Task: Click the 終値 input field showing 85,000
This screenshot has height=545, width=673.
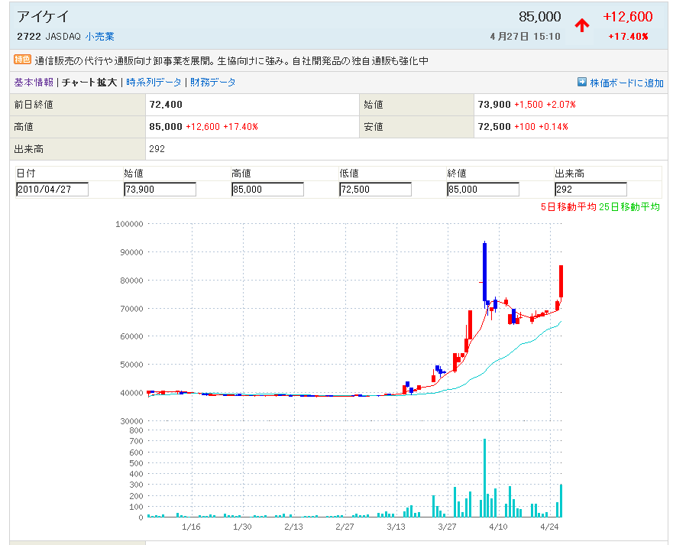Action: click(483, 190)
